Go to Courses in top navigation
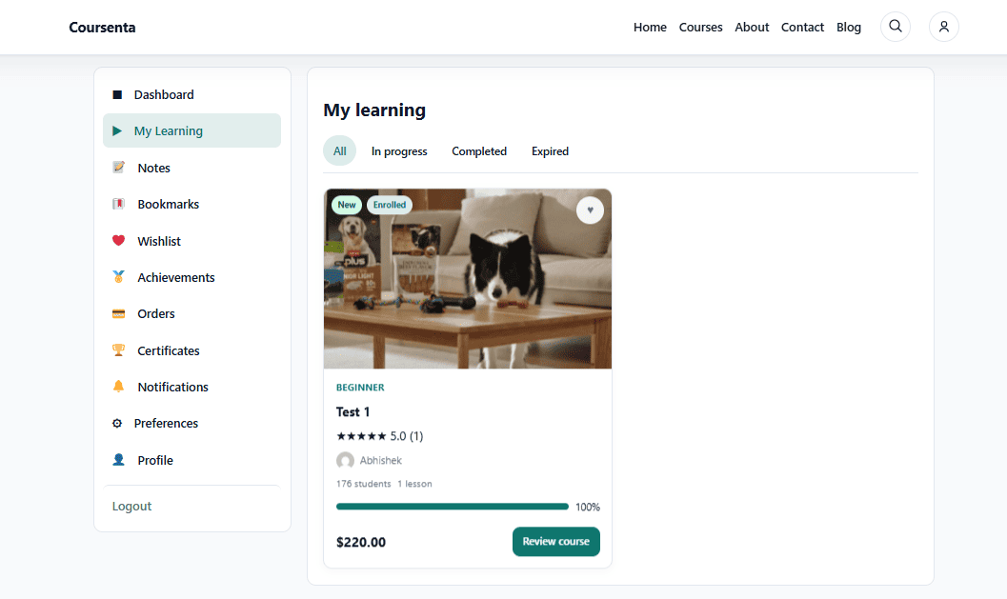 700,27
